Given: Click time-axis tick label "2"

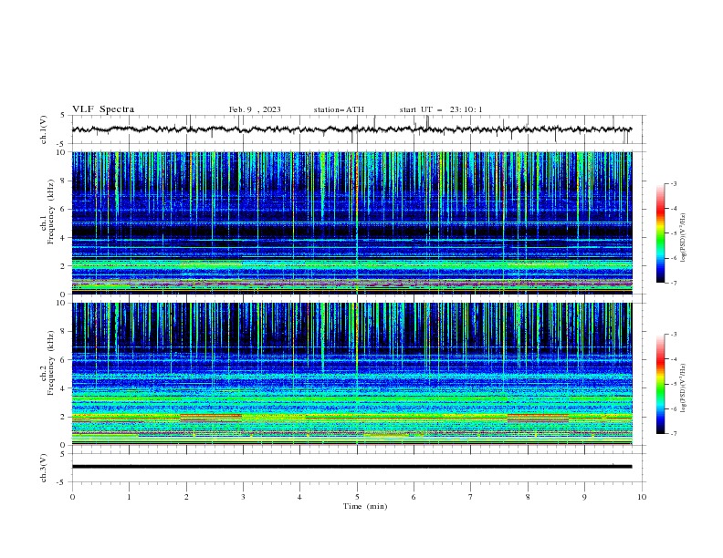Looking at the screenshot, I should click(186, 497).
